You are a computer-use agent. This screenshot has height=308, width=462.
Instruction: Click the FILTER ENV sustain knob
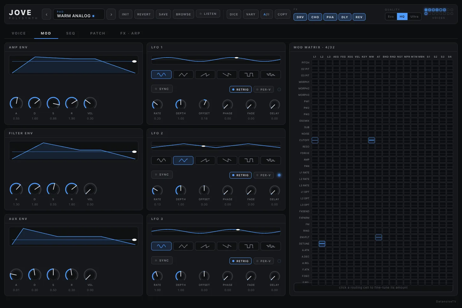point(53,189)
